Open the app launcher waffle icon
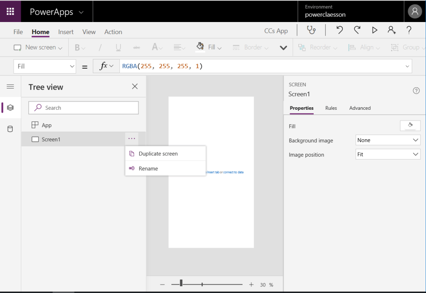The height and width of the screenshot is (293, 426). point(10,11)
